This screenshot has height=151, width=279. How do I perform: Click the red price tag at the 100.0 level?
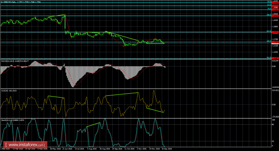(x=275, y=15)
